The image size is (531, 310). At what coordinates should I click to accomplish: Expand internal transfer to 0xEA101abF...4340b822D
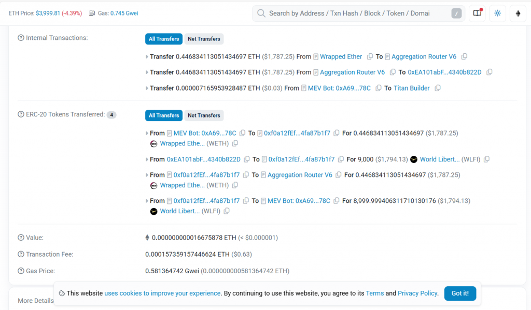(x=147, y=72)
